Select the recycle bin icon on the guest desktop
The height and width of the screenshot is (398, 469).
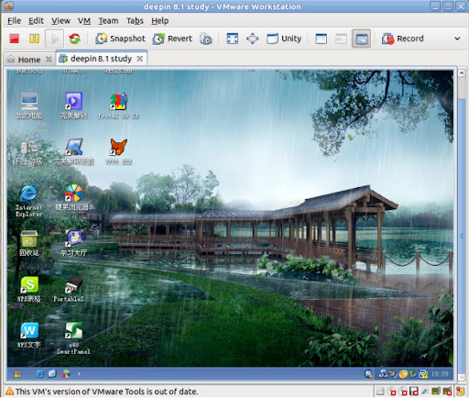coord(29,243)
